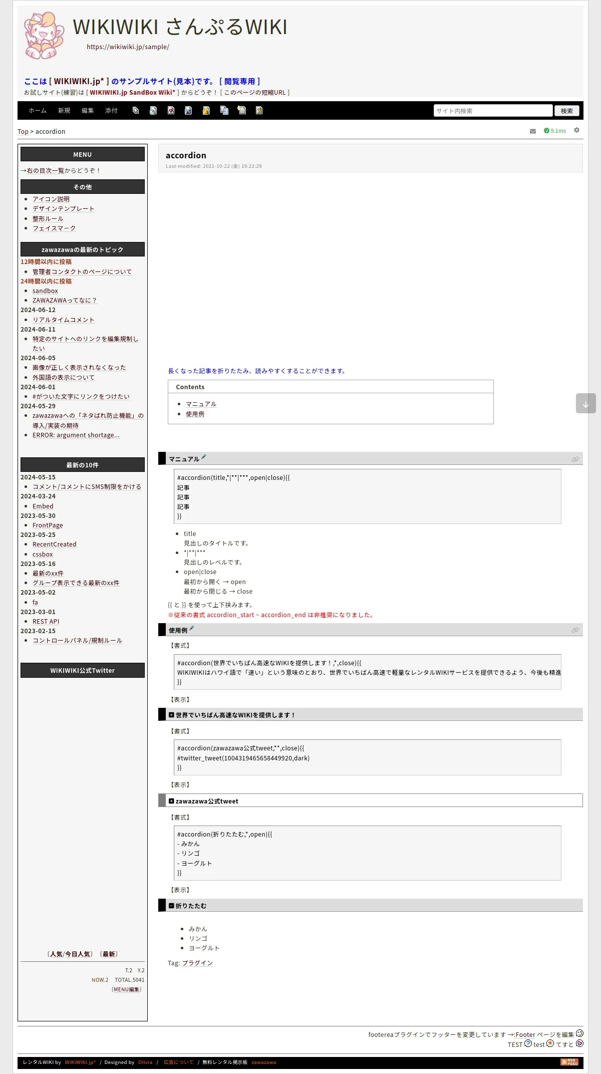Click the blue double-page icon in the toolbar
The image size is (601, 1074).
(x=224, y=110)
